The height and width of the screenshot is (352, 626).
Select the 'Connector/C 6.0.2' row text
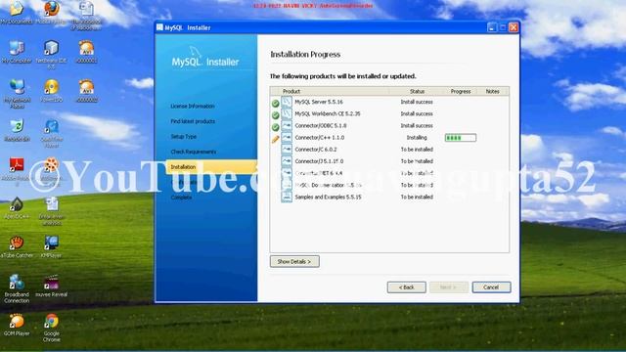tap(315, 150)
